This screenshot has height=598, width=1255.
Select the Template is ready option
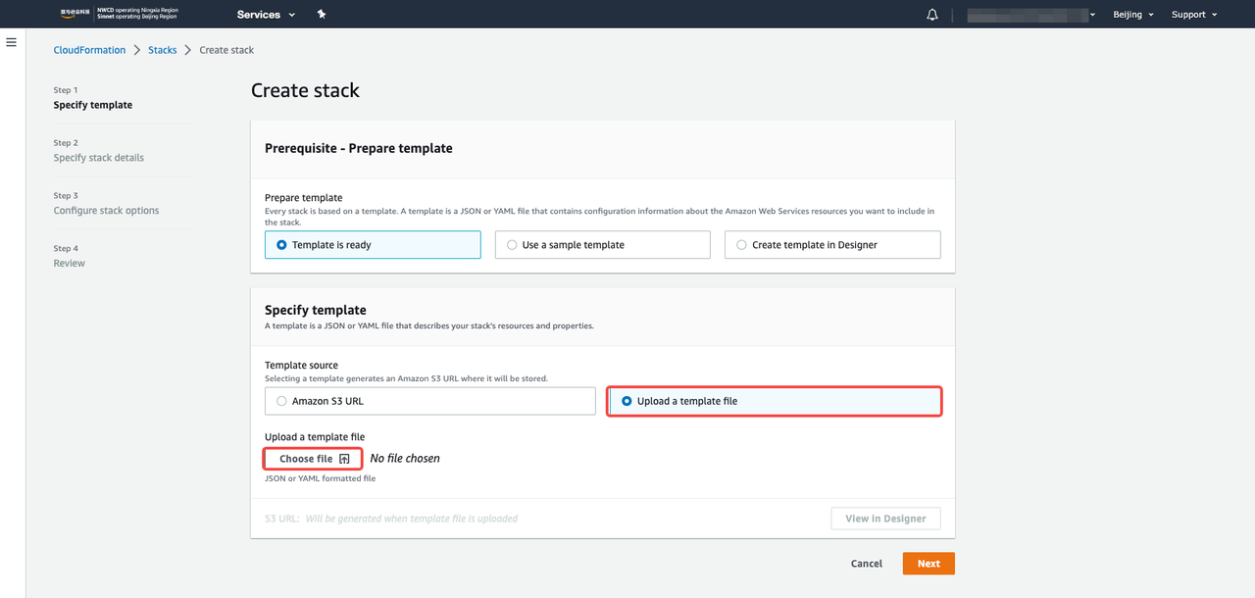point(282,245)
